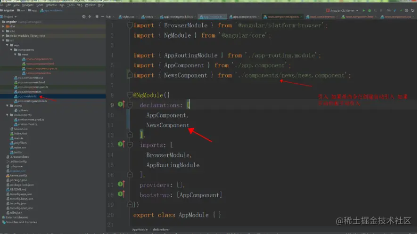Click the gutter override icon on line 18
420x234 pixels.
pyautogui.click(x=121, y=194)
